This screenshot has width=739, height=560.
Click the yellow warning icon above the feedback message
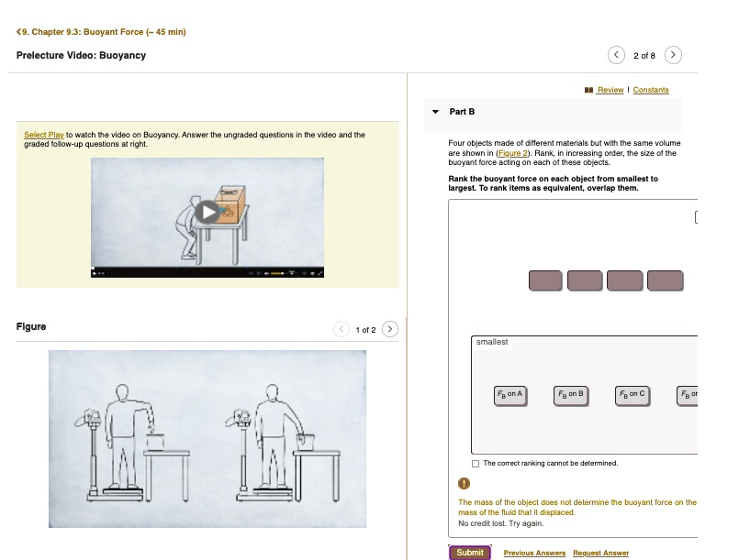464,481
